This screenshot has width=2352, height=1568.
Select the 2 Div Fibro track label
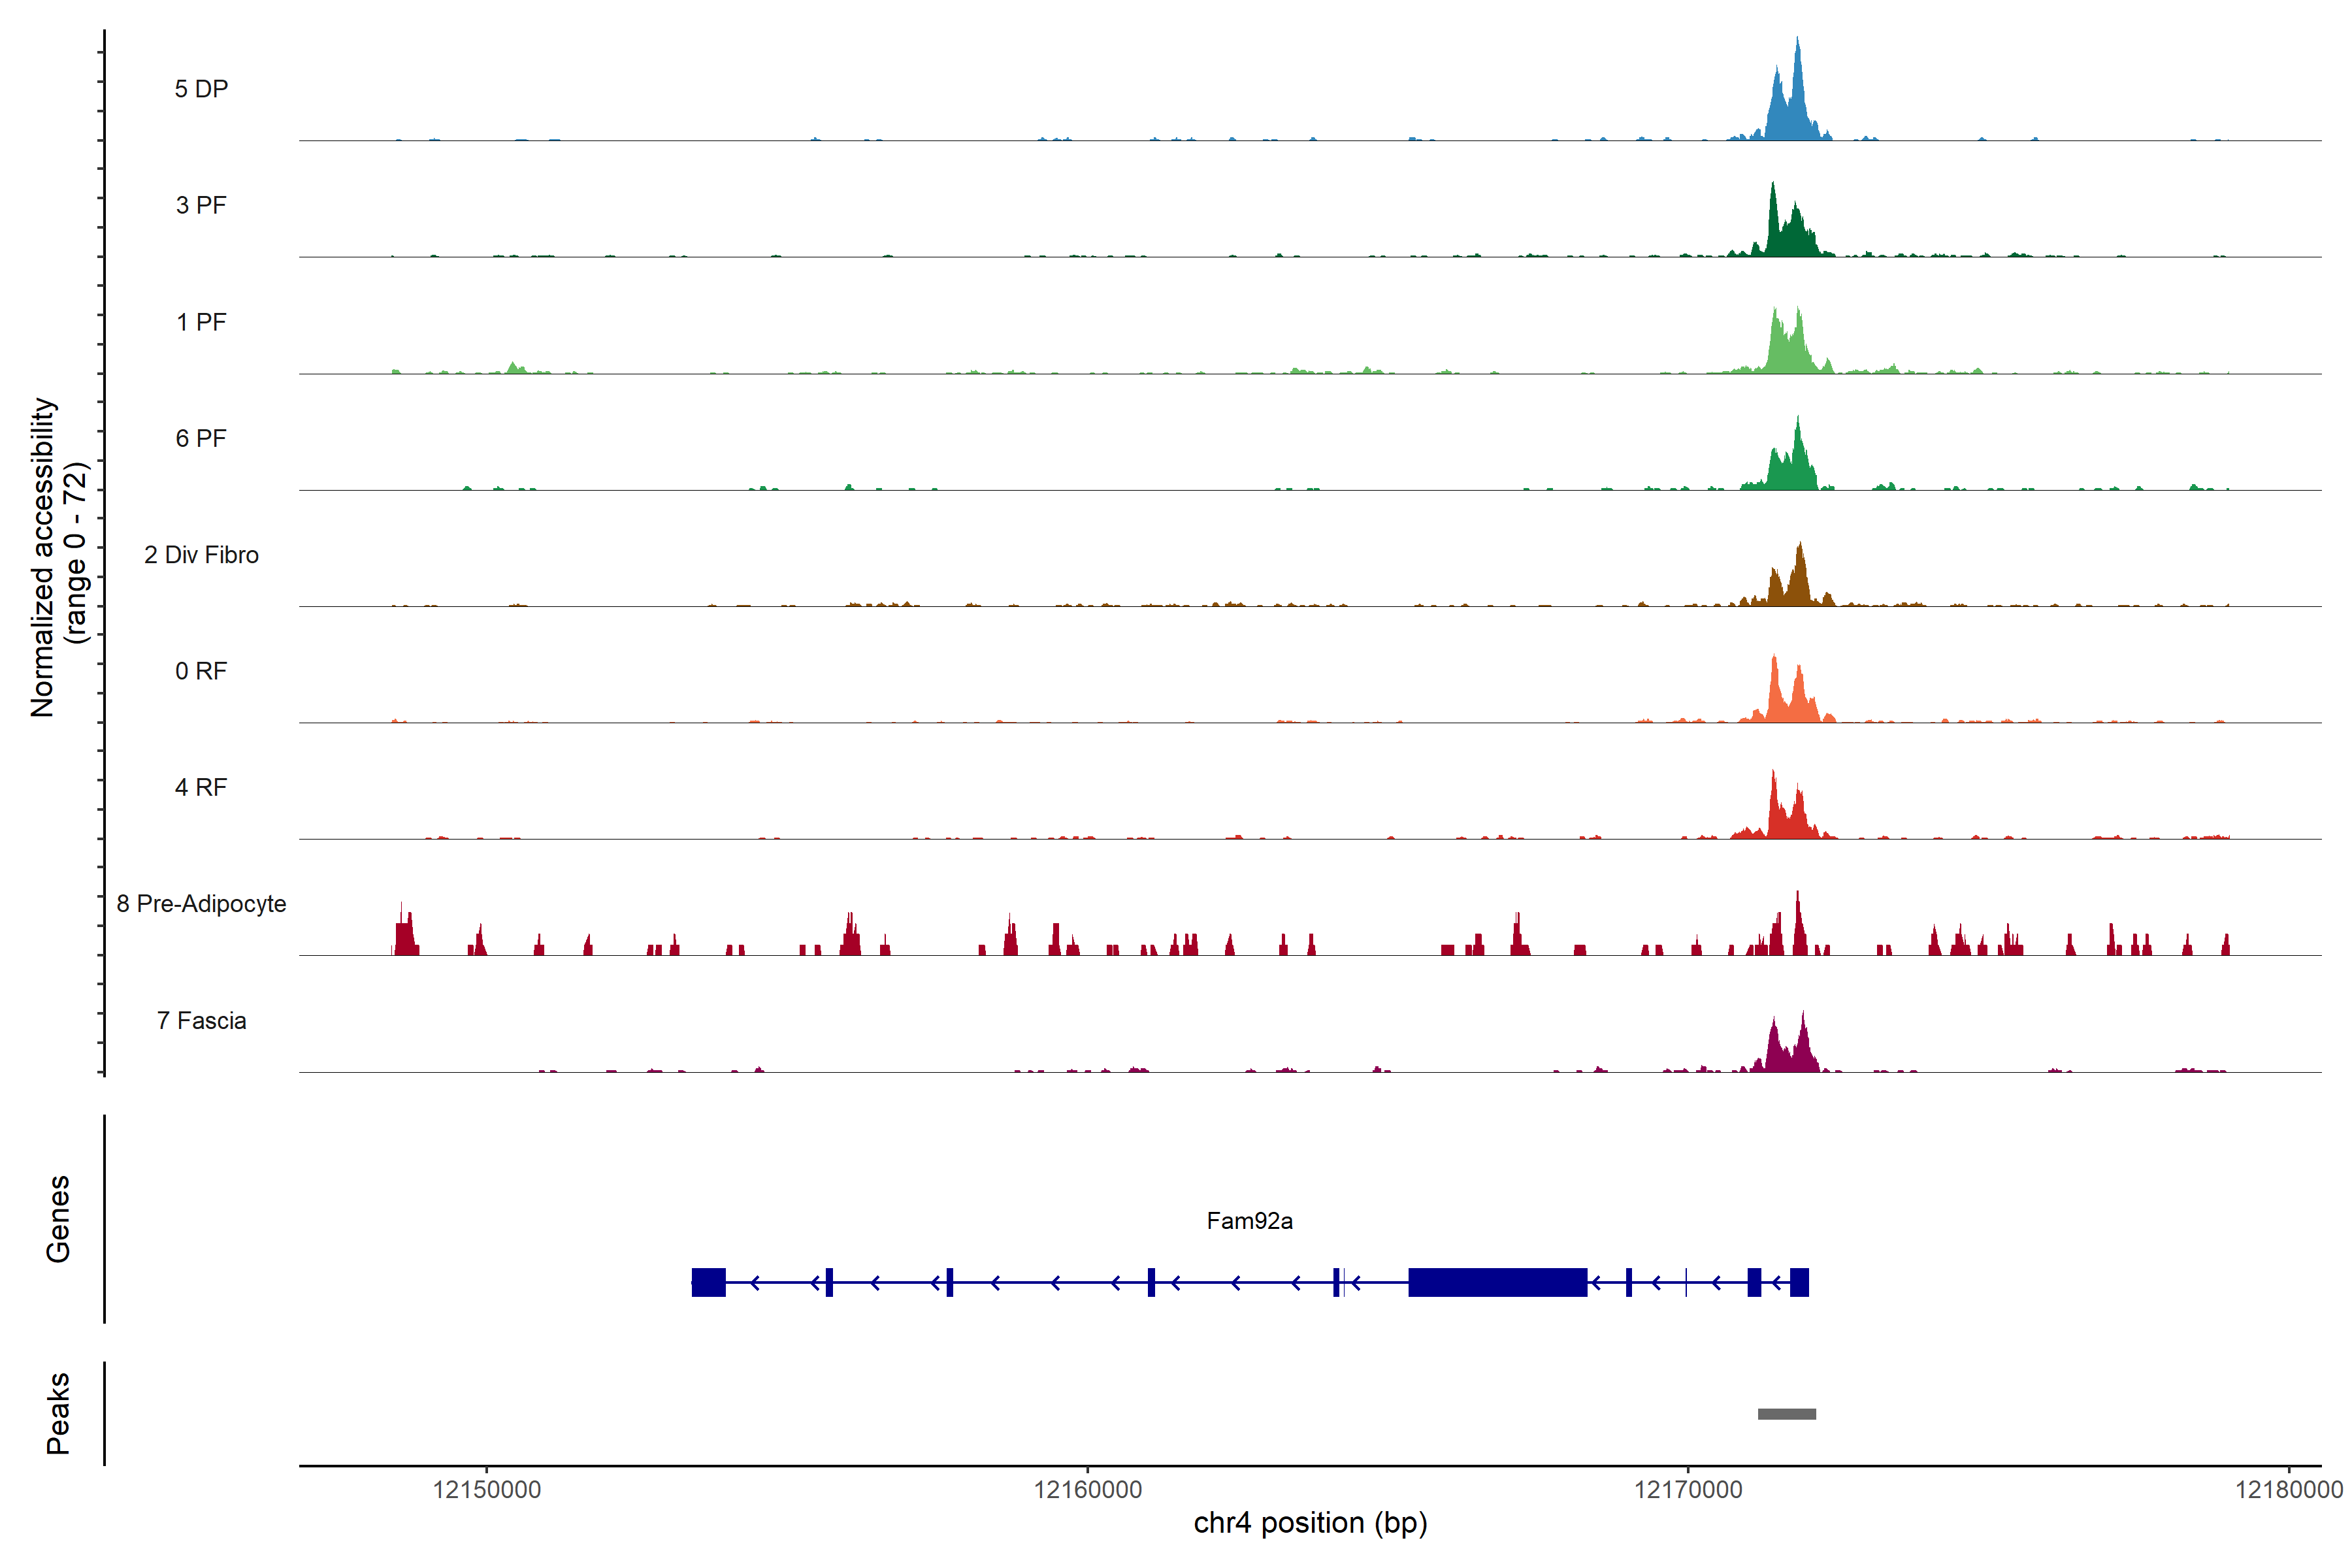coord(201,555)
